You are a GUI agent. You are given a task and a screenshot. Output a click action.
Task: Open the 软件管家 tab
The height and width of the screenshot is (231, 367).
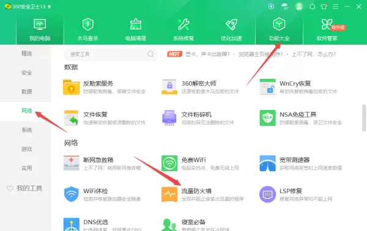327,29
